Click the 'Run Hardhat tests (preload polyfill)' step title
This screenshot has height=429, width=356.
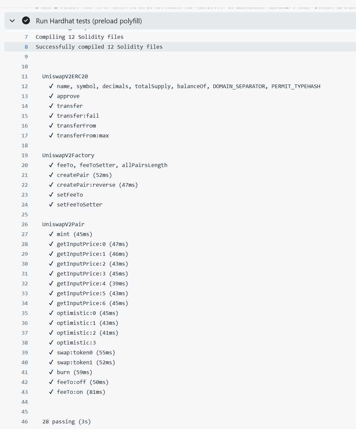pos(89,21)
